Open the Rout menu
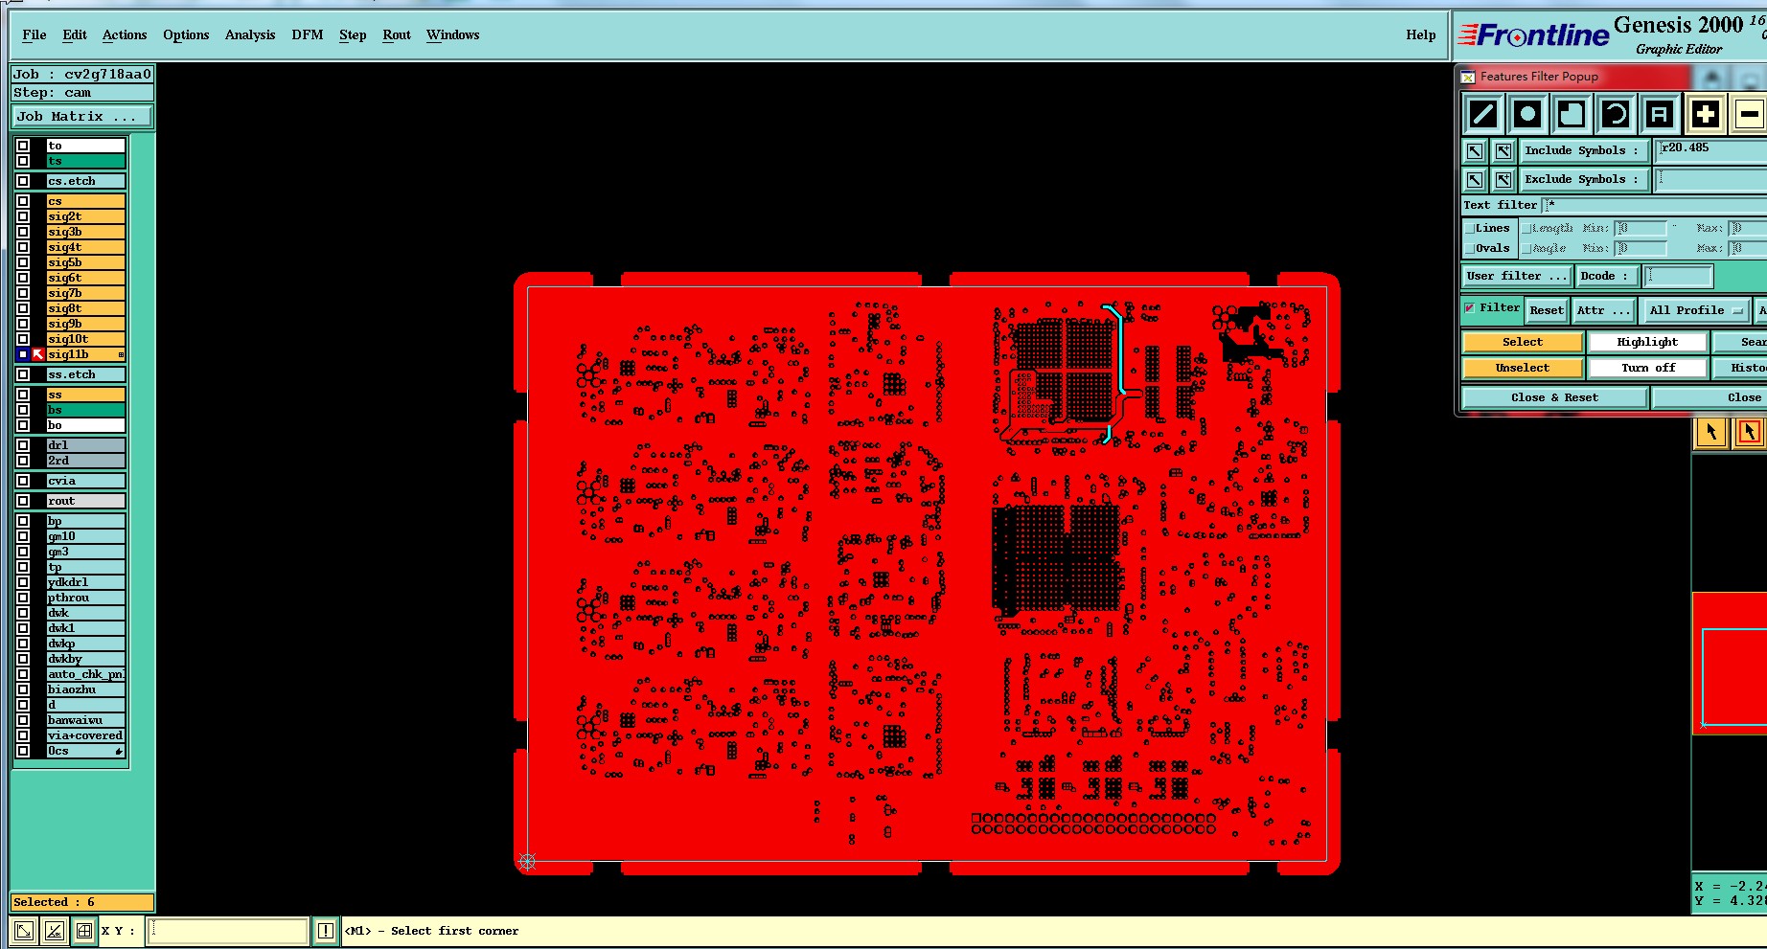Image resolution: width=1767 pixels, height=949 pixels. 397,35
